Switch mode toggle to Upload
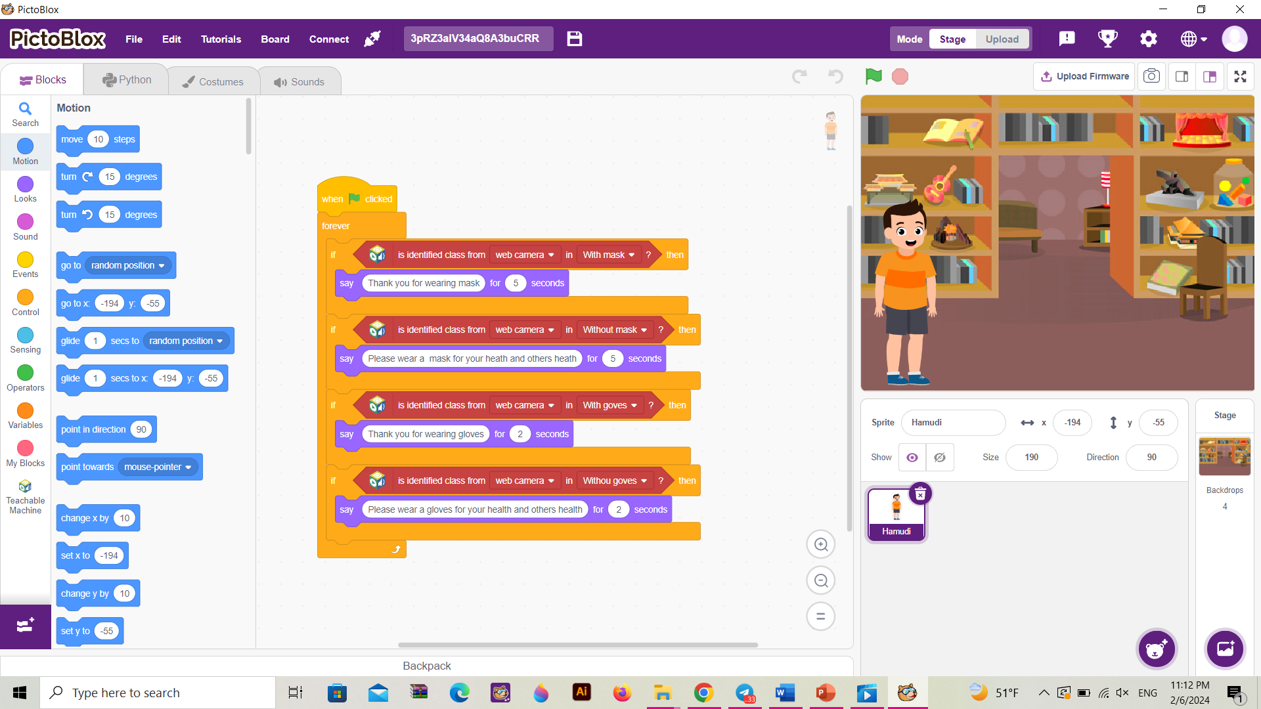 pos(1002,39)
